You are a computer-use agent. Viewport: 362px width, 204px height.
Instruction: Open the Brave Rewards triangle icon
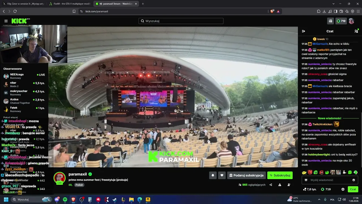[x=278, y=11]
